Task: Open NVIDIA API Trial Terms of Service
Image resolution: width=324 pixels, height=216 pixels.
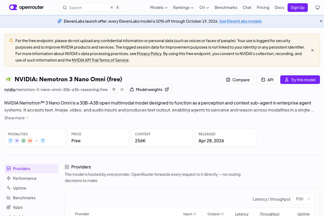Action: [x=100, y=60]
